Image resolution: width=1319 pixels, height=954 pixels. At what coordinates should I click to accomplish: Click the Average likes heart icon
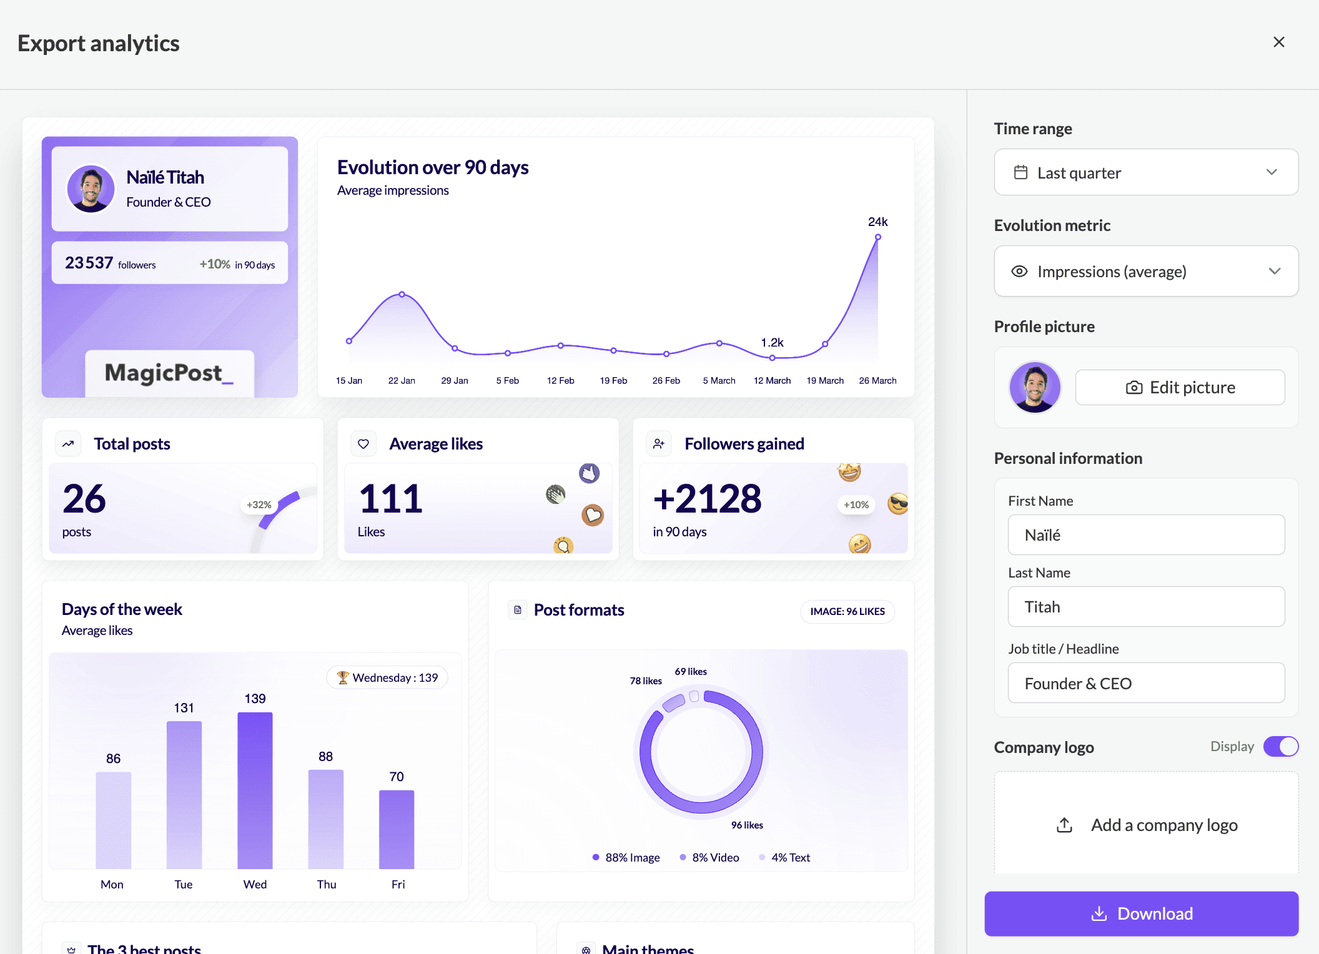tap(363, 444)
